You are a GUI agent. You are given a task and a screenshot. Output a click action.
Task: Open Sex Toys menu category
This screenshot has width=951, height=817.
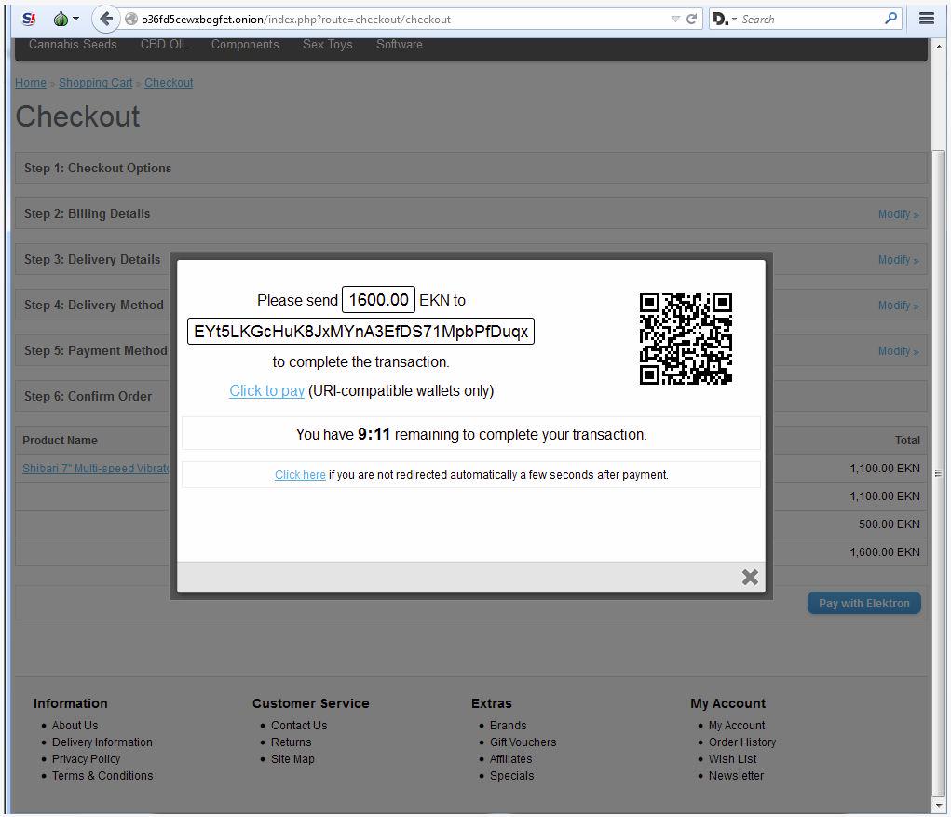(x=328, y=45)
